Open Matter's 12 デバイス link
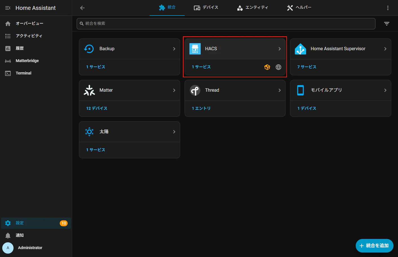Viewport: 398px width, 257px height. 97,109
